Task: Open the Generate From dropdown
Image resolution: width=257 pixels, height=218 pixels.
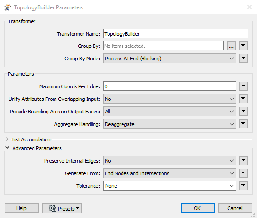Action: pos(169,173)
